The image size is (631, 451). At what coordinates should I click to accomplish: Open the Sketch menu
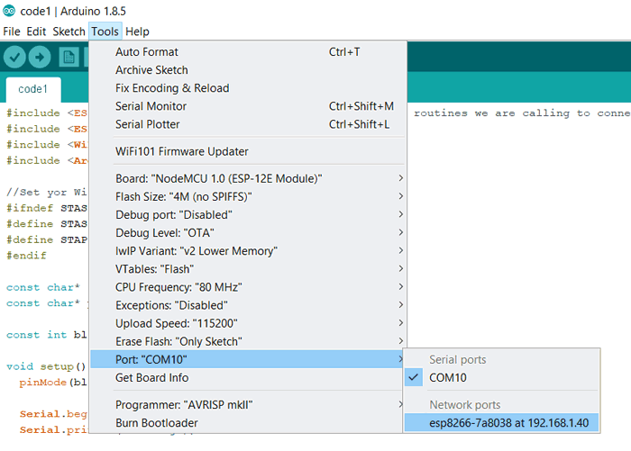(x=69, y=32)
